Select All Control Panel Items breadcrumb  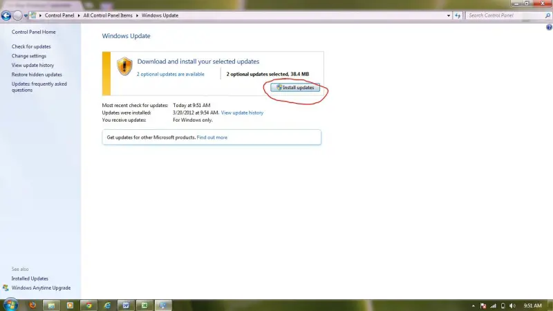click(108, 15)
